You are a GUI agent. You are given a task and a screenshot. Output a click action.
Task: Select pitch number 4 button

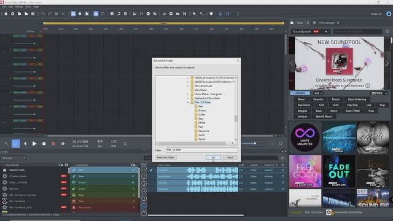pyautogui.click(x=144, y=191)
